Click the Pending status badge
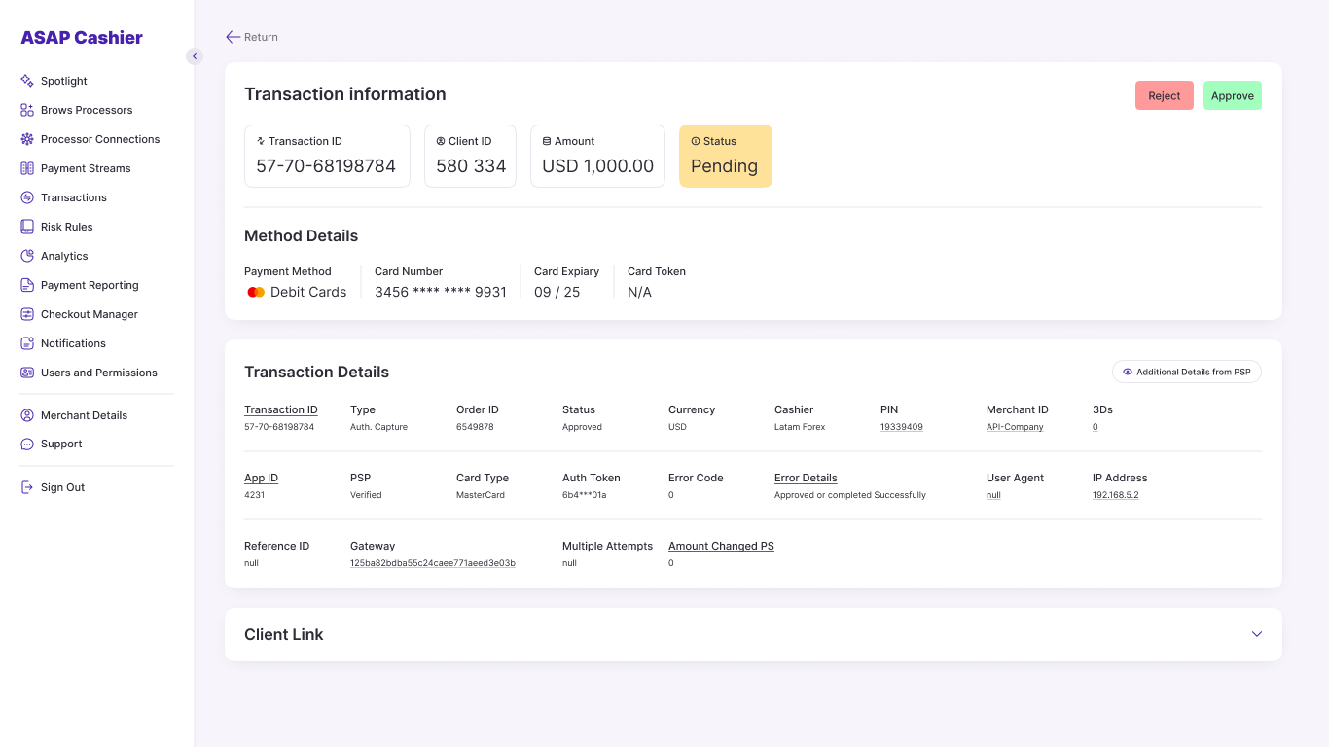The image size is (1329, 747). [726, 156]
